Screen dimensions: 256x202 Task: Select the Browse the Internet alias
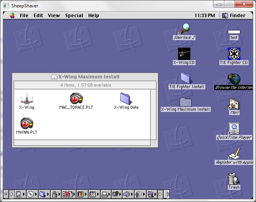(x=234, y=82)
